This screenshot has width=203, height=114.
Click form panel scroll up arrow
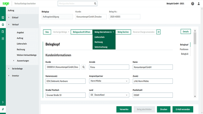(195, 31)
